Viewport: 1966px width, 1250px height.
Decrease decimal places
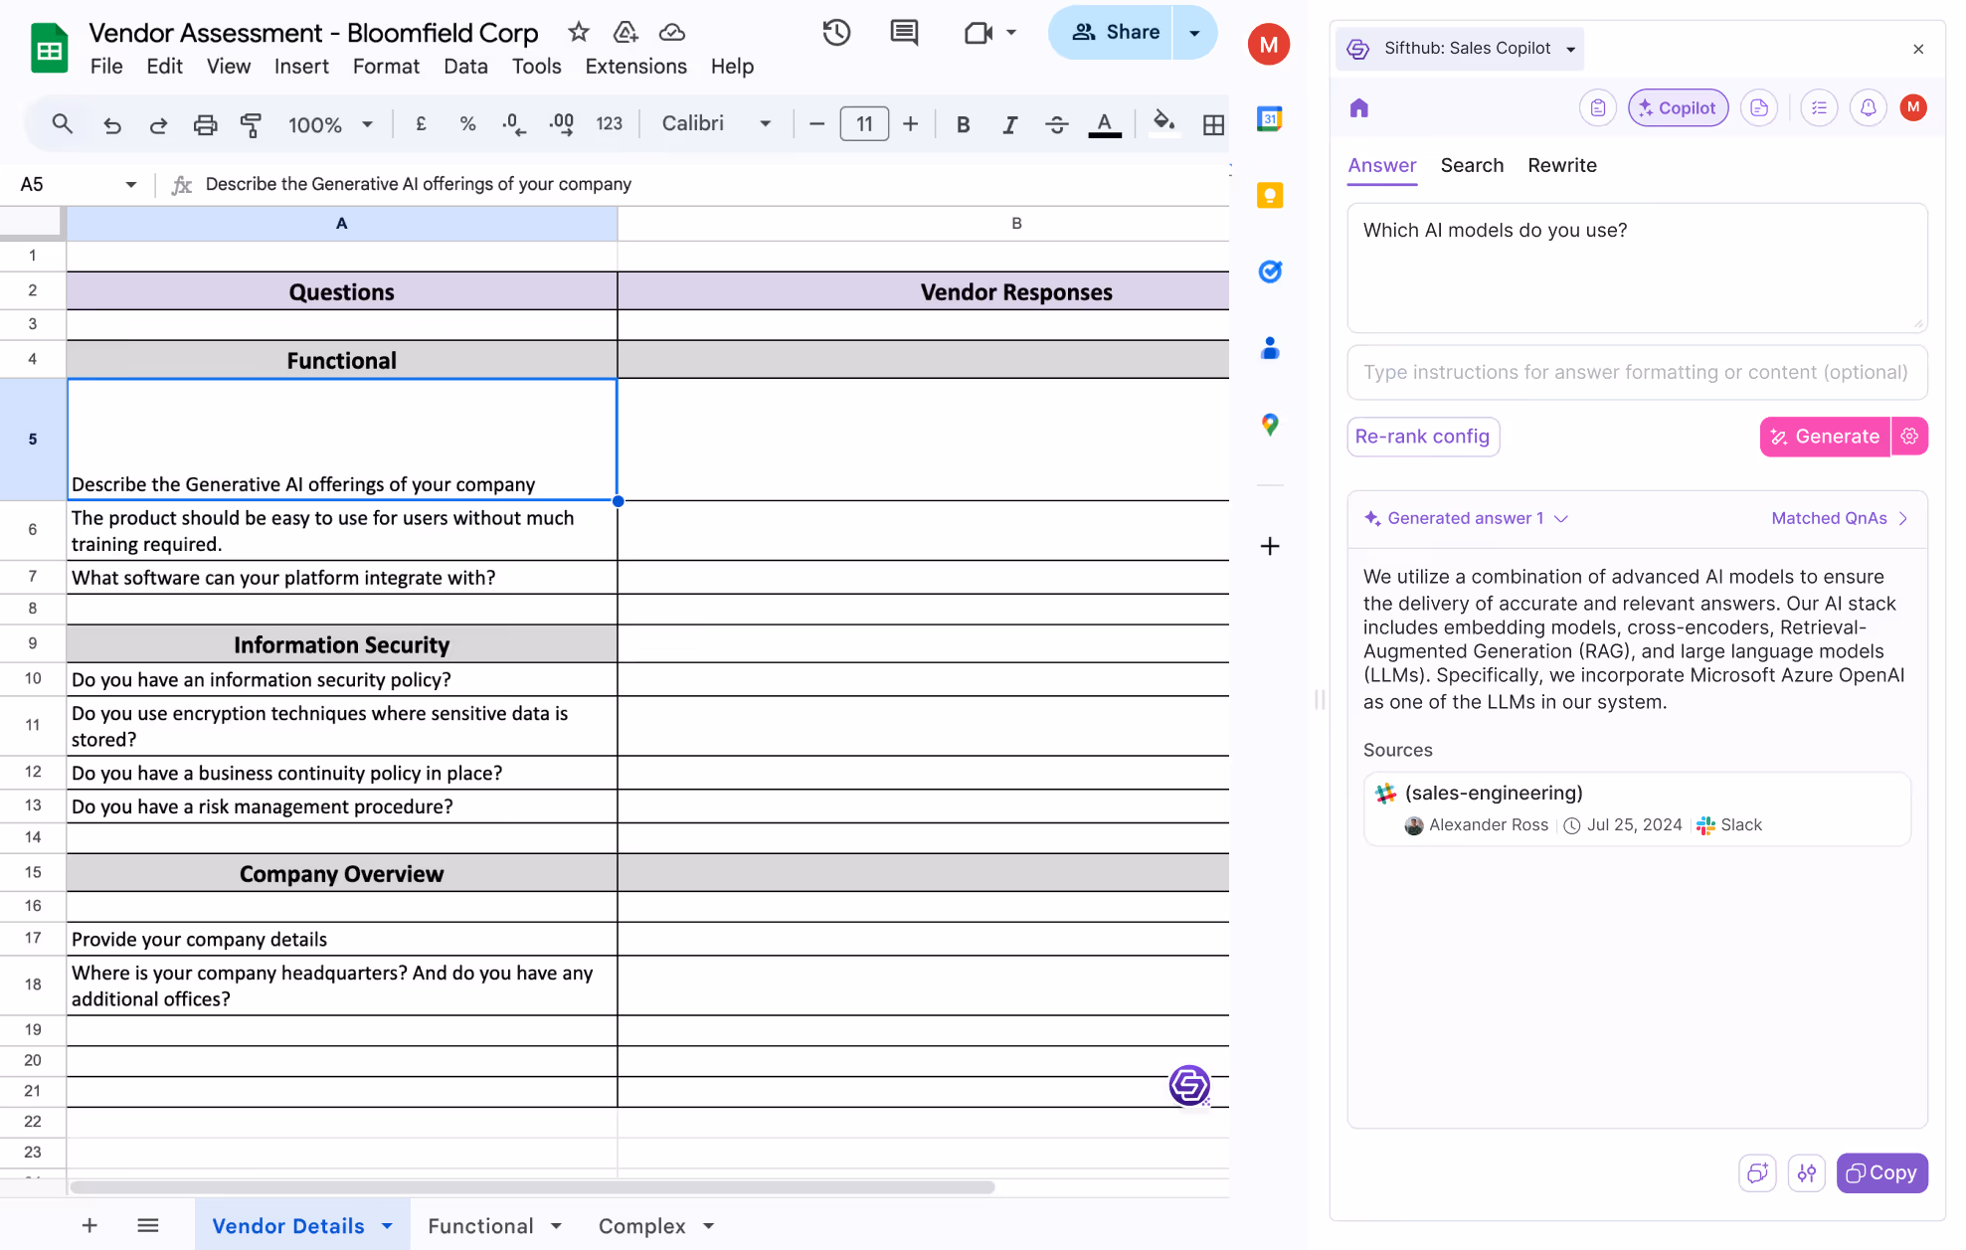tap(513, 124)
